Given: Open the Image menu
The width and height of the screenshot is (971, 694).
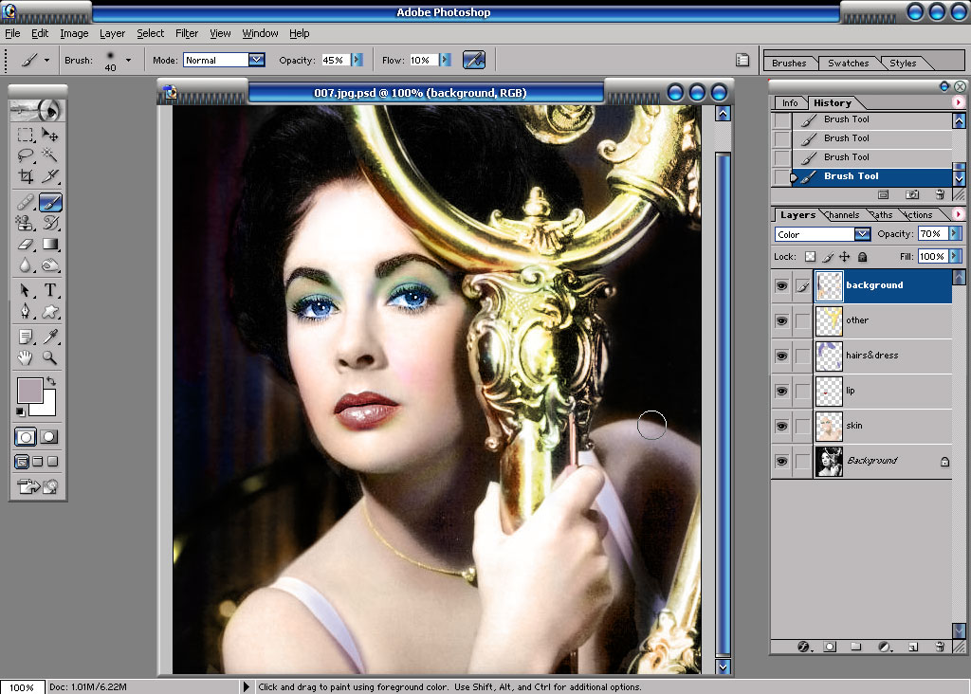Looking at the screenshot, I should 74,33.
